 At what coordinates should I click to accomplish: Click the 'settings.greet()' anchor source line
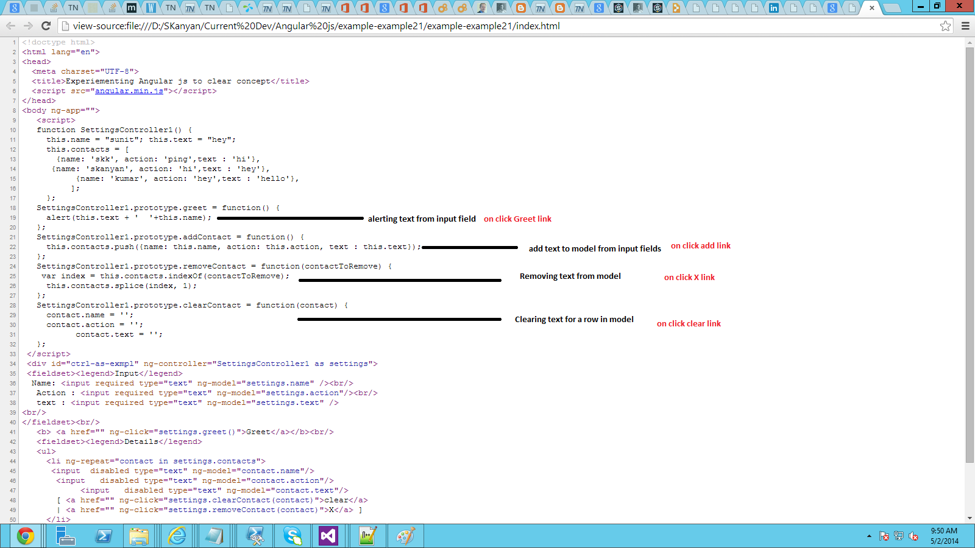(x=185, y=432)
